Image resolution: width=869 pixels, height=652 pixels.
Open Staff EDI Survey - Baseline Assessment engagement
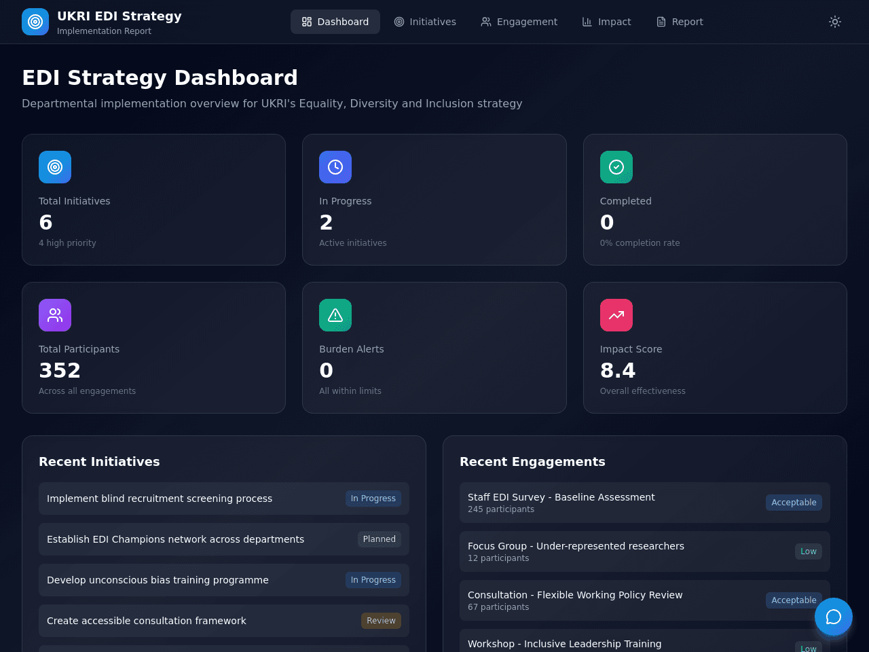[x=645, y=503]
